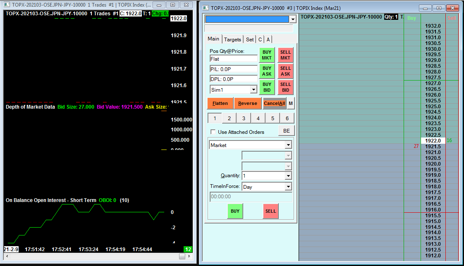
Task: Switch to the C tab
Action: (260, 39)
